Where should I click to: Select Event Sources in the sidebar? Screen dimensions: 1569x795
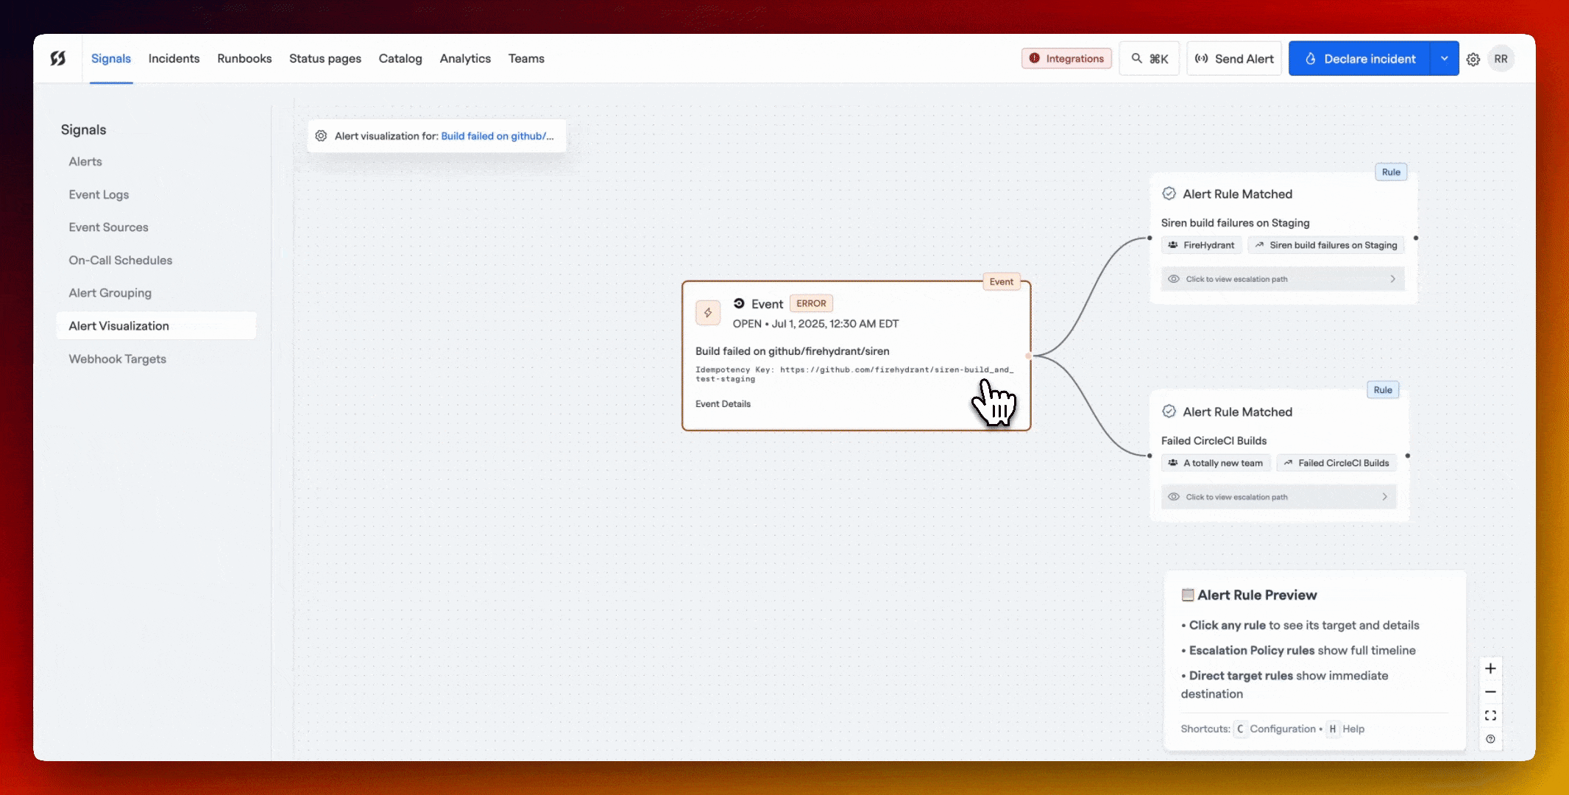[108, 227]
